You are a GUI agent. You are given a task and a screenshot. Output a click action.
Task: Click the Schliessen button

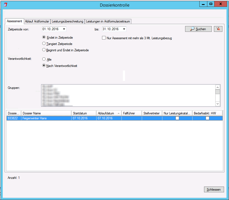214,190
